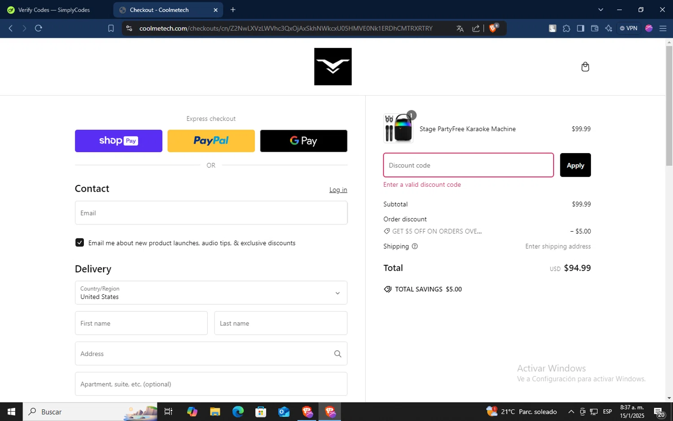Bookmark this page using bookmark icon

(x=111, y=28)
